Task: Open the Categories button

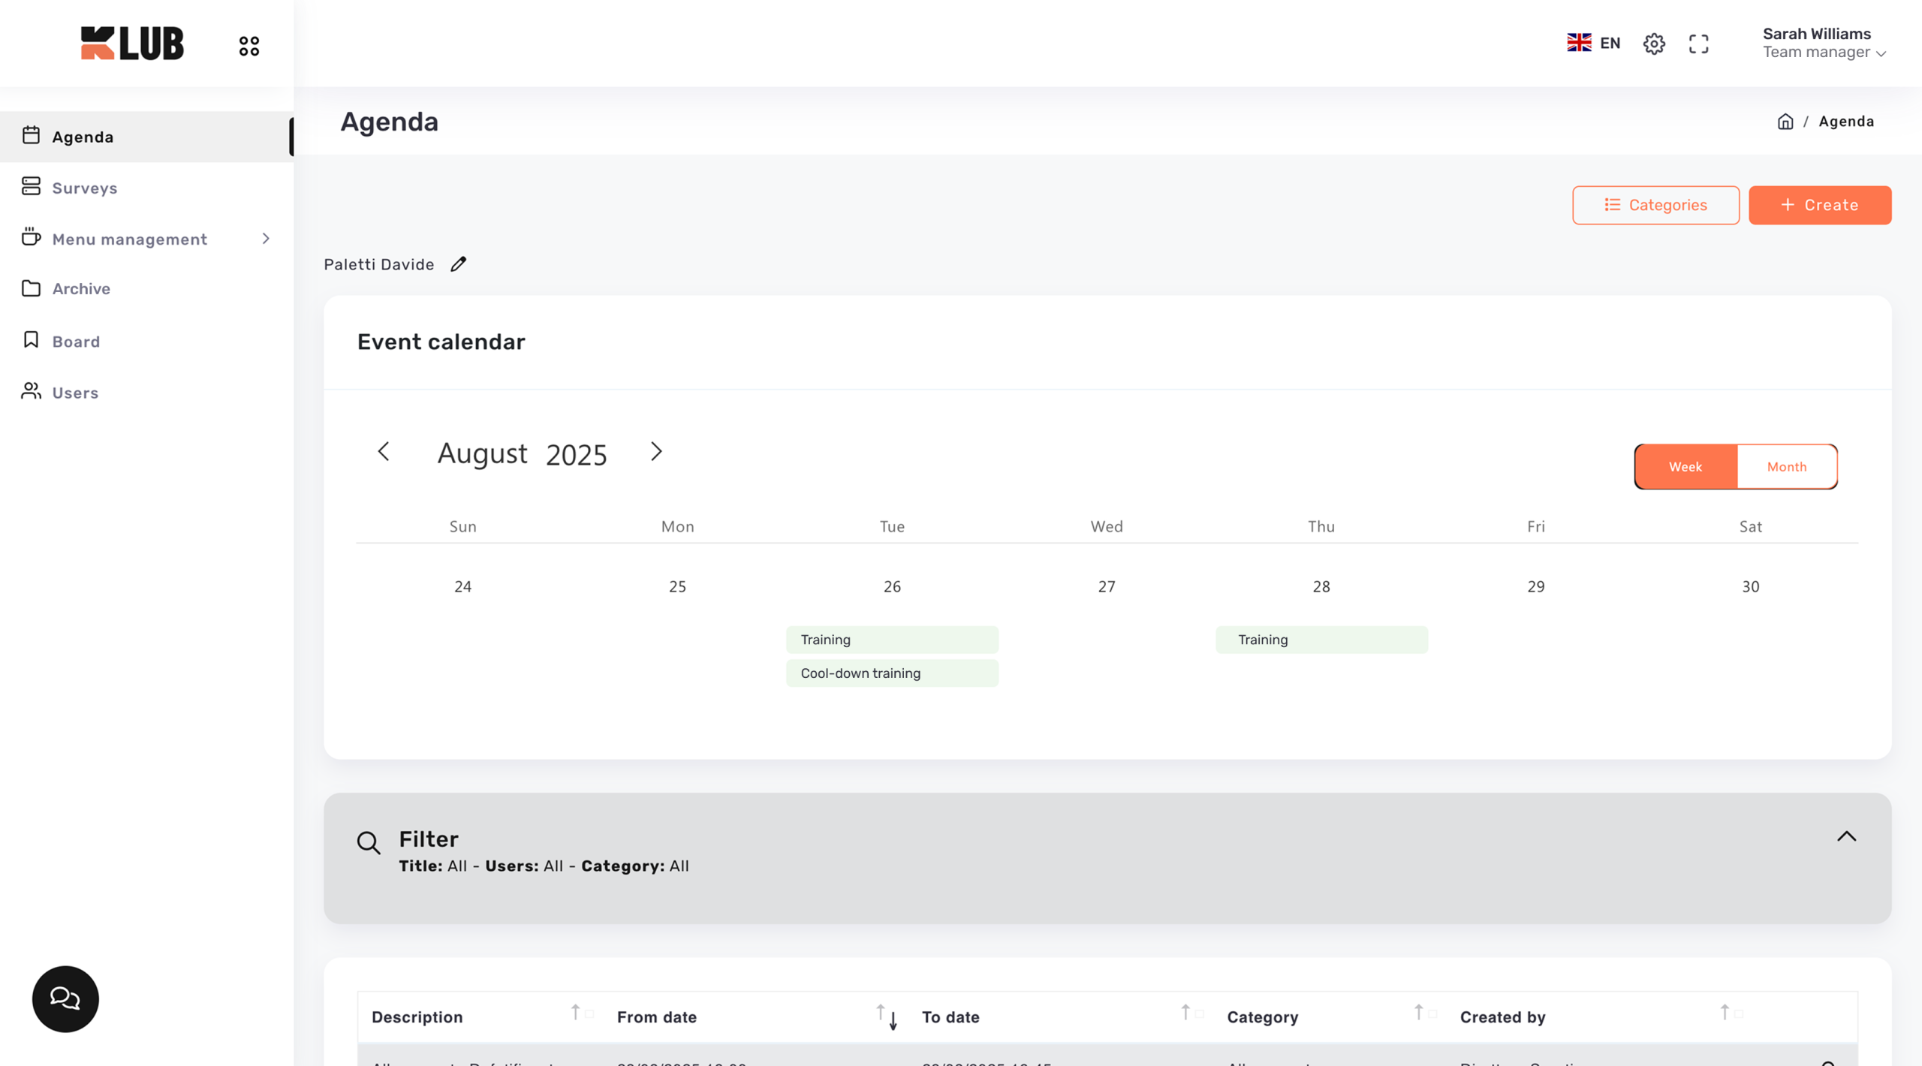Action: tap(1655, 205)
